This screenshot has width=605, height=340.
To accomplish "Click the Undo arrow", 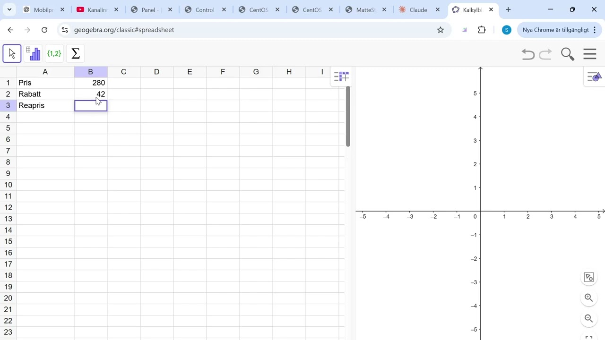I will click(x=528, y=54).
